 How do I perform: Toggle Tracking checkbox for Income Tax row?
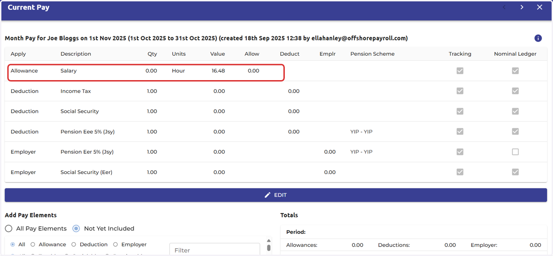tap(460, 91)
